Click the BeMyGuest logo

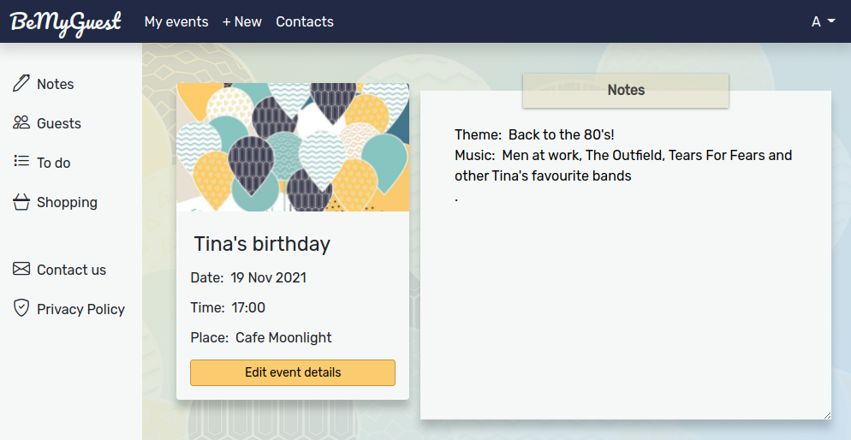pyautogui.click(x=66, y=23)
